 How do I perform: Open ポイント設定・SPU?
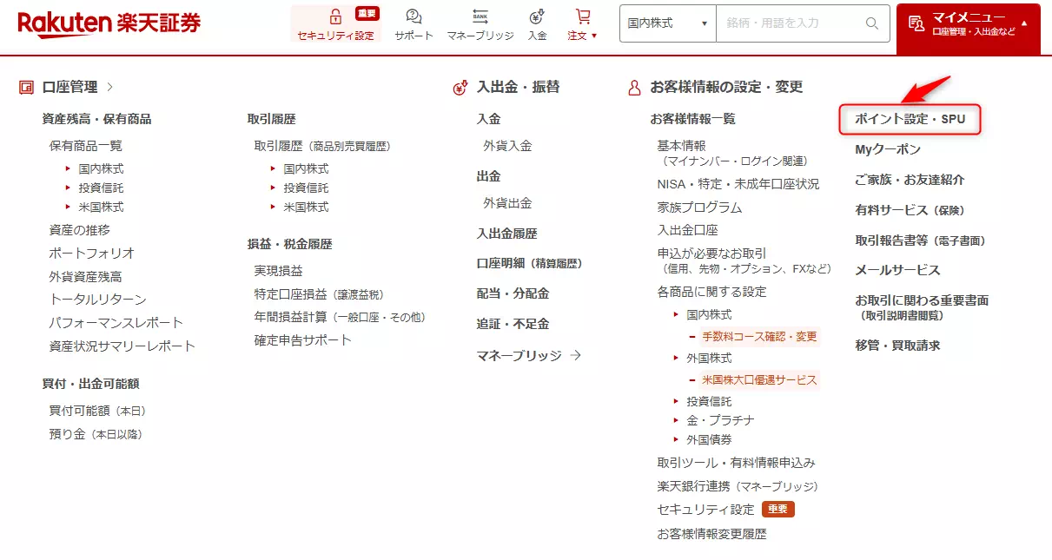tap(909, 119)
